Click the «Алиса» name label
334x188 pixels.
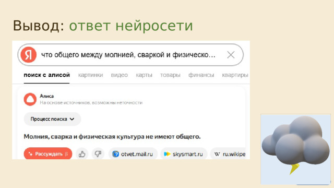click(x=46, y=96)
